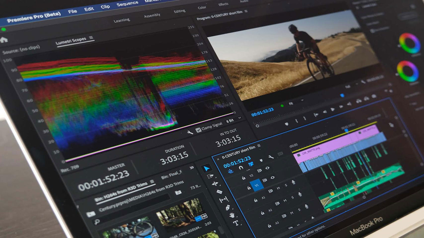Open the 8 Bit dropdown

234,120
